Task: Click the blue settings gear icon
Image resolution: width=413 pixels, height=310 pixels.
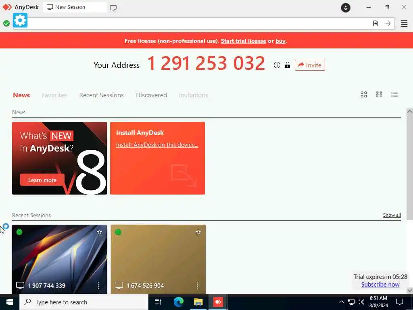Action: point(20,20)
